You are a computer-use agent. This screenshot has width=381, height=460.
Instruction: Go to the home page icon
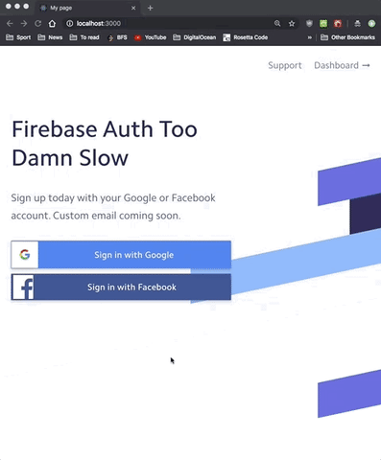pos(52,23)
